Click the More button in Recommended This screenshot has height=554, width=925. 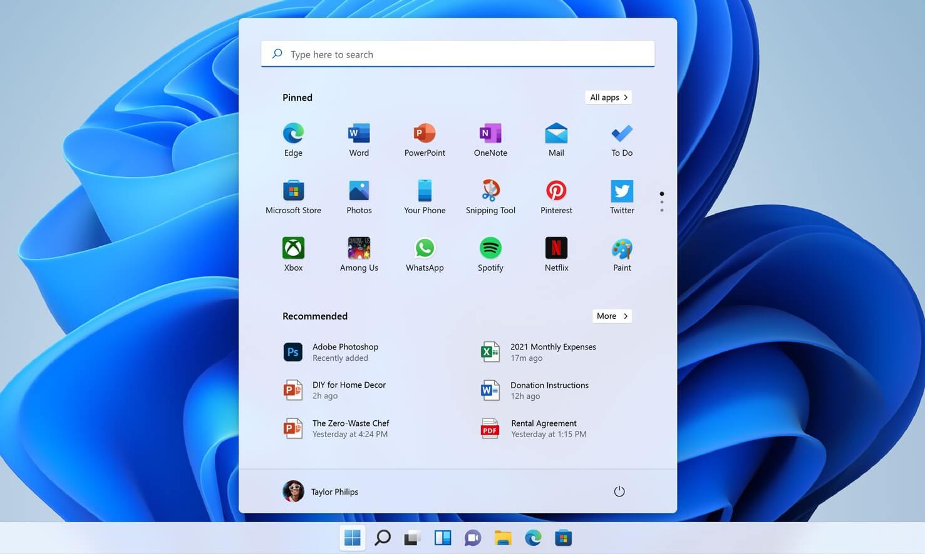(611, 316)
